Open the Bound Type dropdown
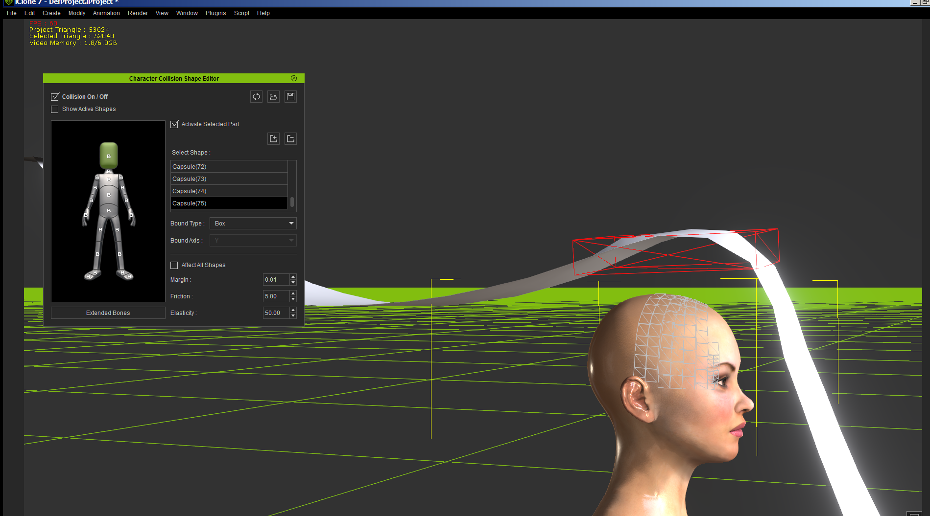This screenshot has height=516, width=930. pyautogui.click(x=253, y=224)
